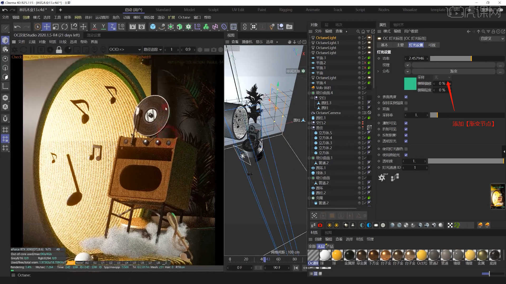This screenshot has width=506, height=284.
Task: Click the first Octane sun light icon
Action: [329, 225]
